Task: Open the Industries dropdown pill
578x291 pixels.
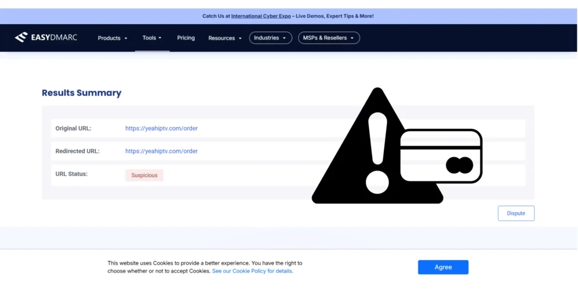Action: coord(270,38)
